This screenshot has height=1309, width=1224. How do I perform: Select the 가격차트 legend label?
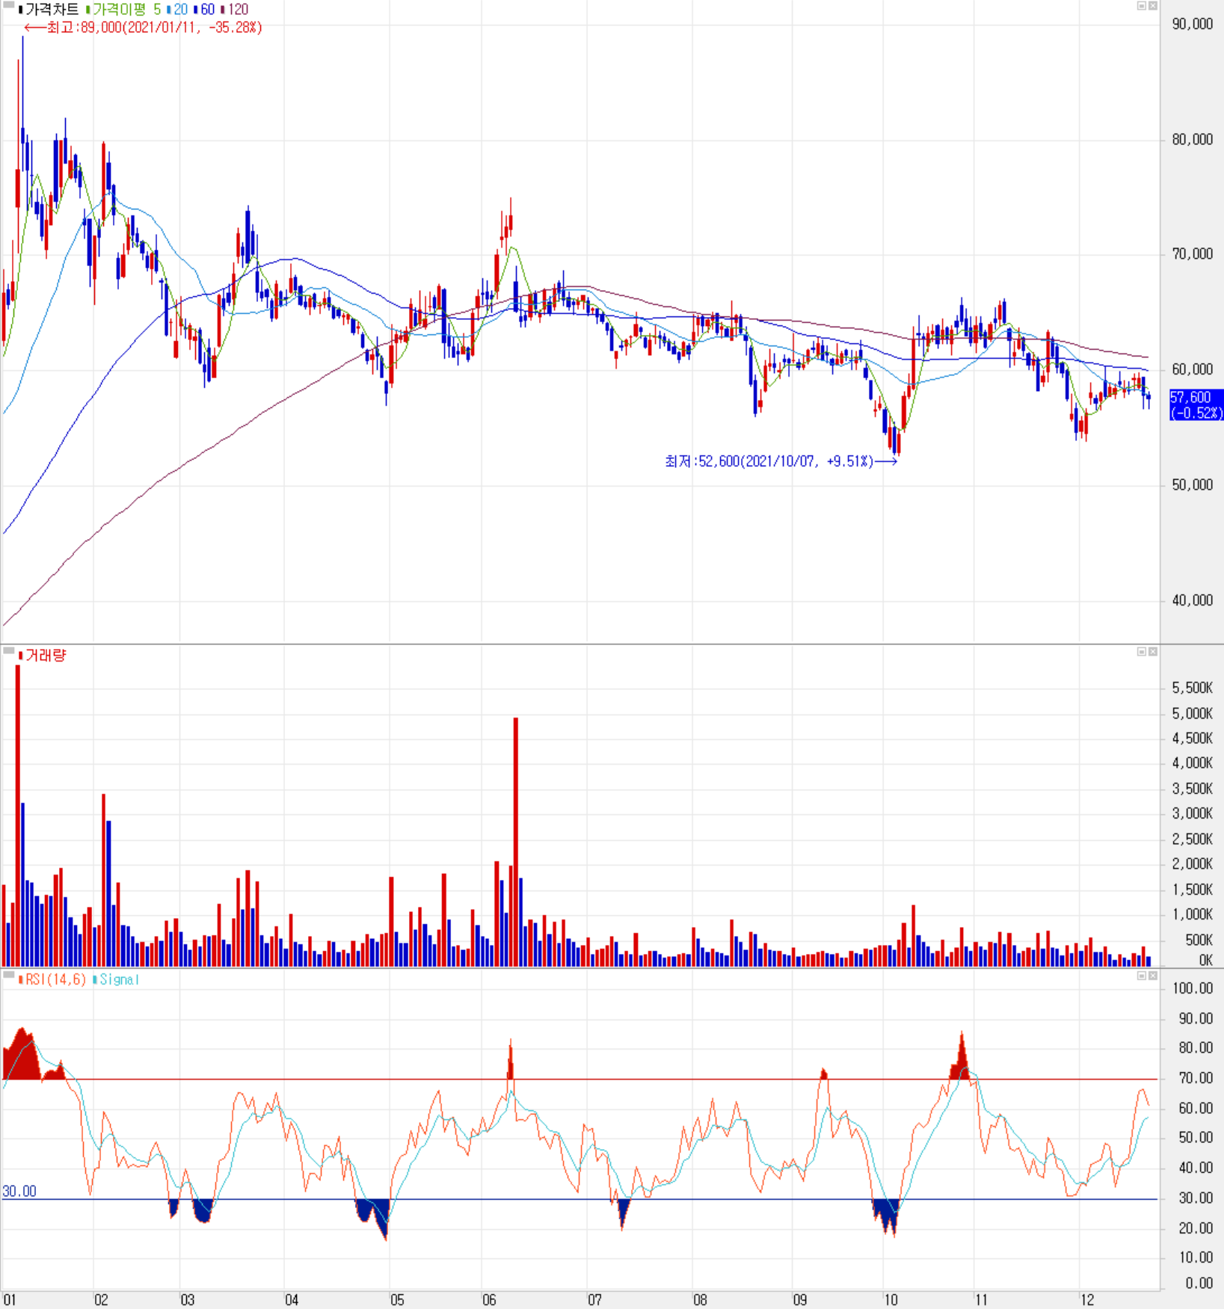pyautogui.click(x=49, y=10)
